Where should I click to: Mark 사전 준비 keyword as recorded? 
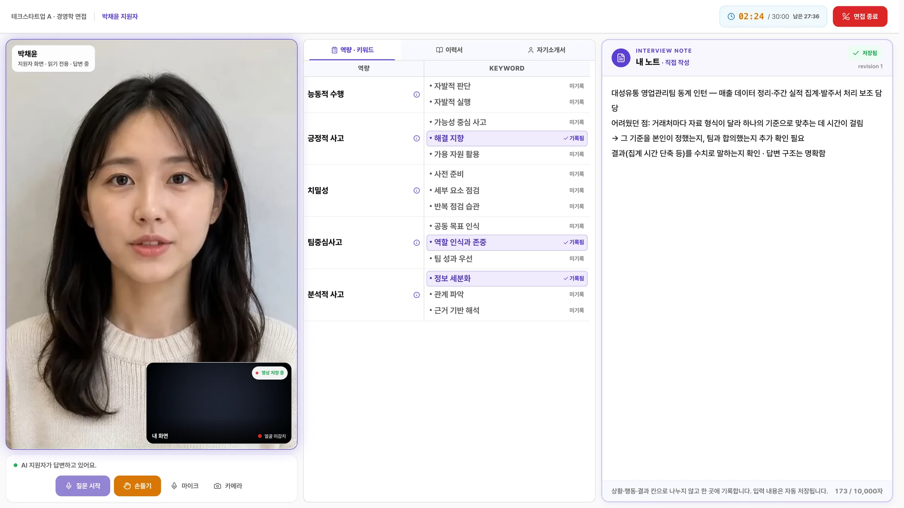[x=507, y=174]
